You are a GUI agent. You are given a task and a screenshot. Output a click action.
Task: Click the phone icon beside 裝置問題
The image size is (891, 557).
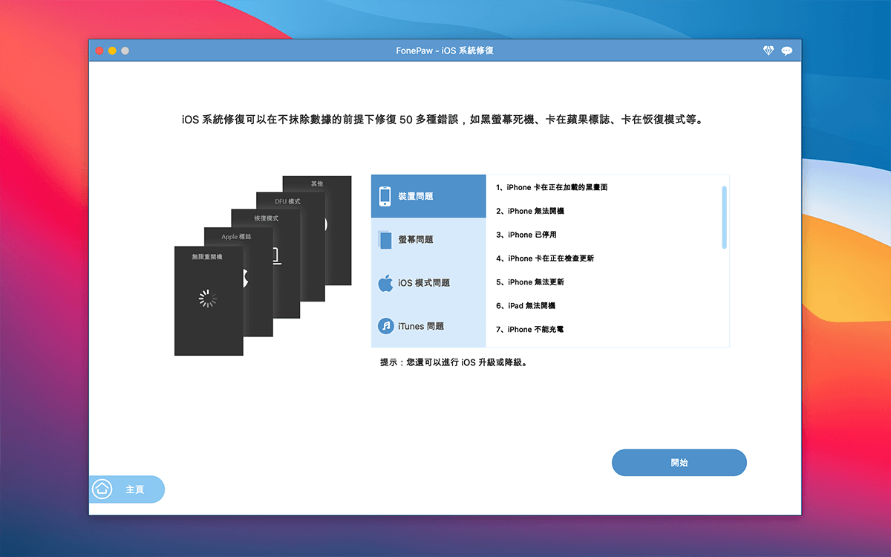[385, 197]
